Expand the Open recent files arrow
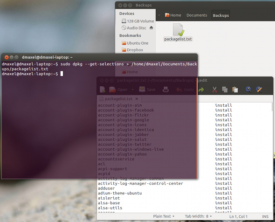The height and width of the screenshot is (222, 275). (132, 90)
